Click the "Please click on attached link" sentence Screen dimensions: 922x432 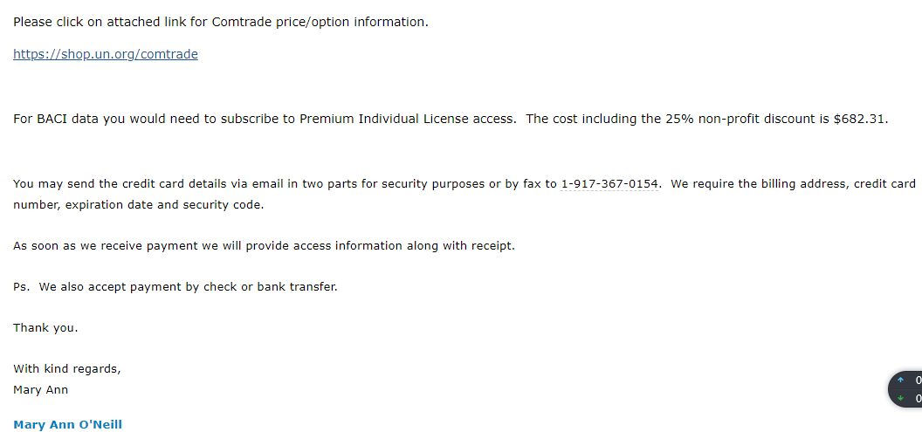(x=221, y=22)
